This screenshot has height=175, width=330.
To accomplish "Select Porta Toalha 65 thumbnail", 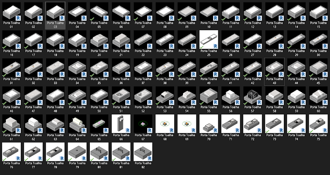I will pyautogui.click(x=99, y=124).
